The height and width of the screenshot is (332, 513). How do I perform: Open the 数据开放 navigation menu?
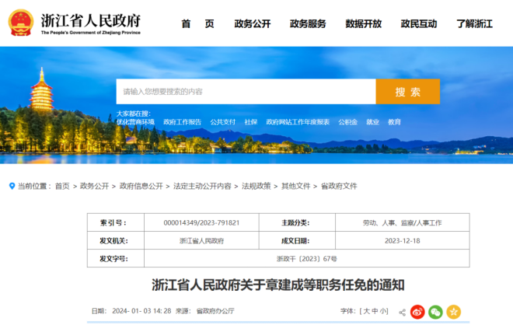(363, 23)
